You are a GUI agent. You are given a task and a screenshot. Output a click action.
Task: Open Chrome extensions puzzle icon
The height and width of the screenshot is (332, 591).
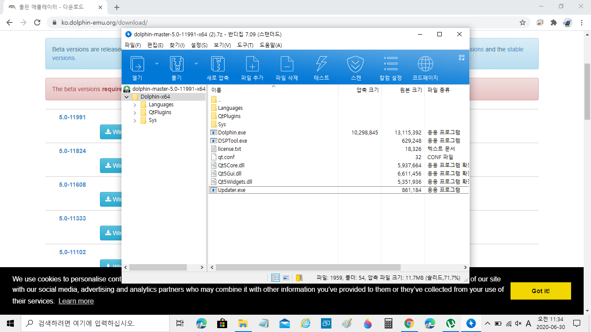553,22
